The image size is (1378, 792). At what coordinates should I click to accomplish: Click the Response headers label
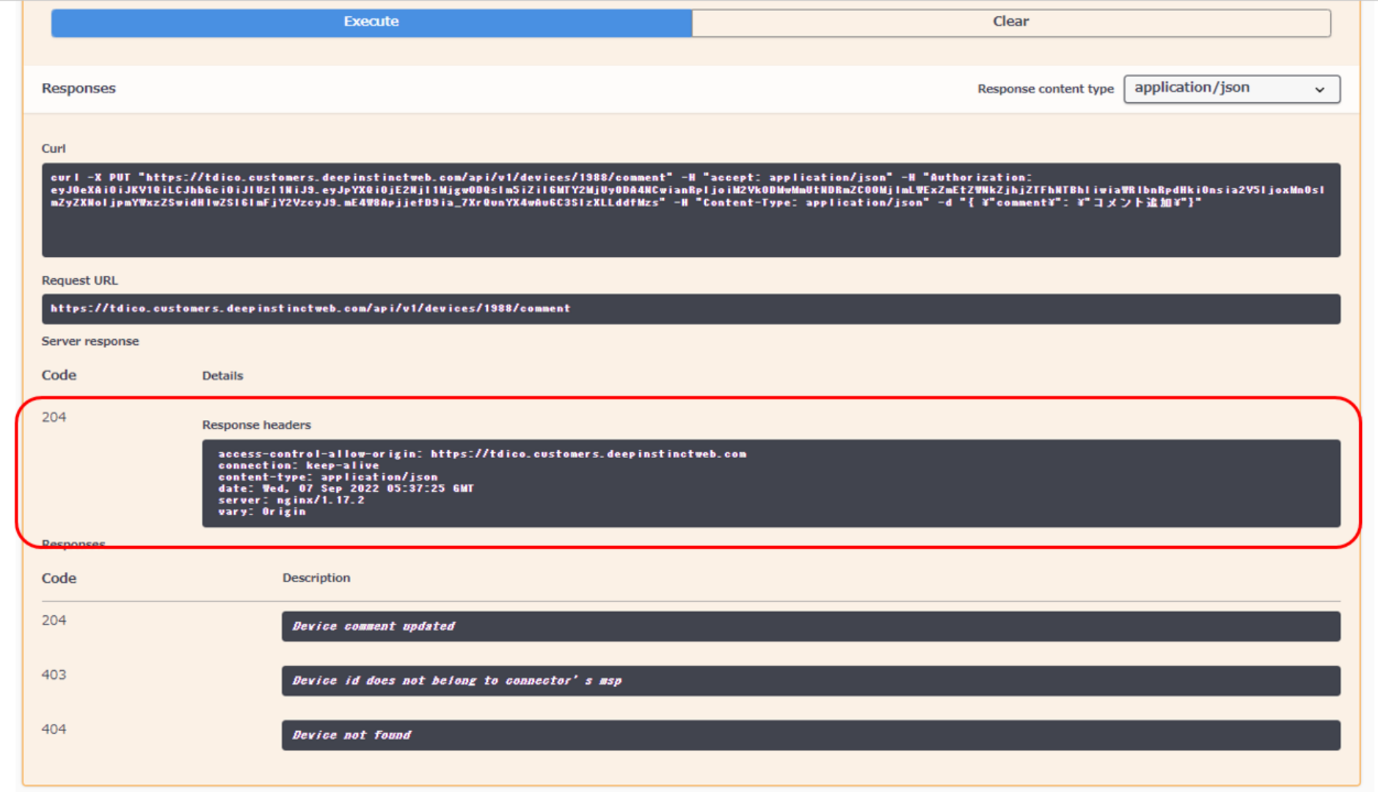click(x=256, y=425)
